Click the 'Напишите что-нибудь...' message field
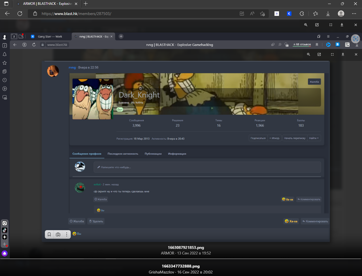Viewport: 362px width, 276px height. [207, 167]
